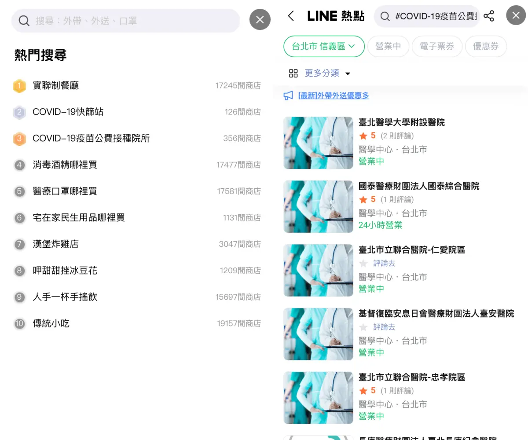Close the popular searches panel with X
The height and width of the screenshot is (440, 528).
click(x=260, y=19)
